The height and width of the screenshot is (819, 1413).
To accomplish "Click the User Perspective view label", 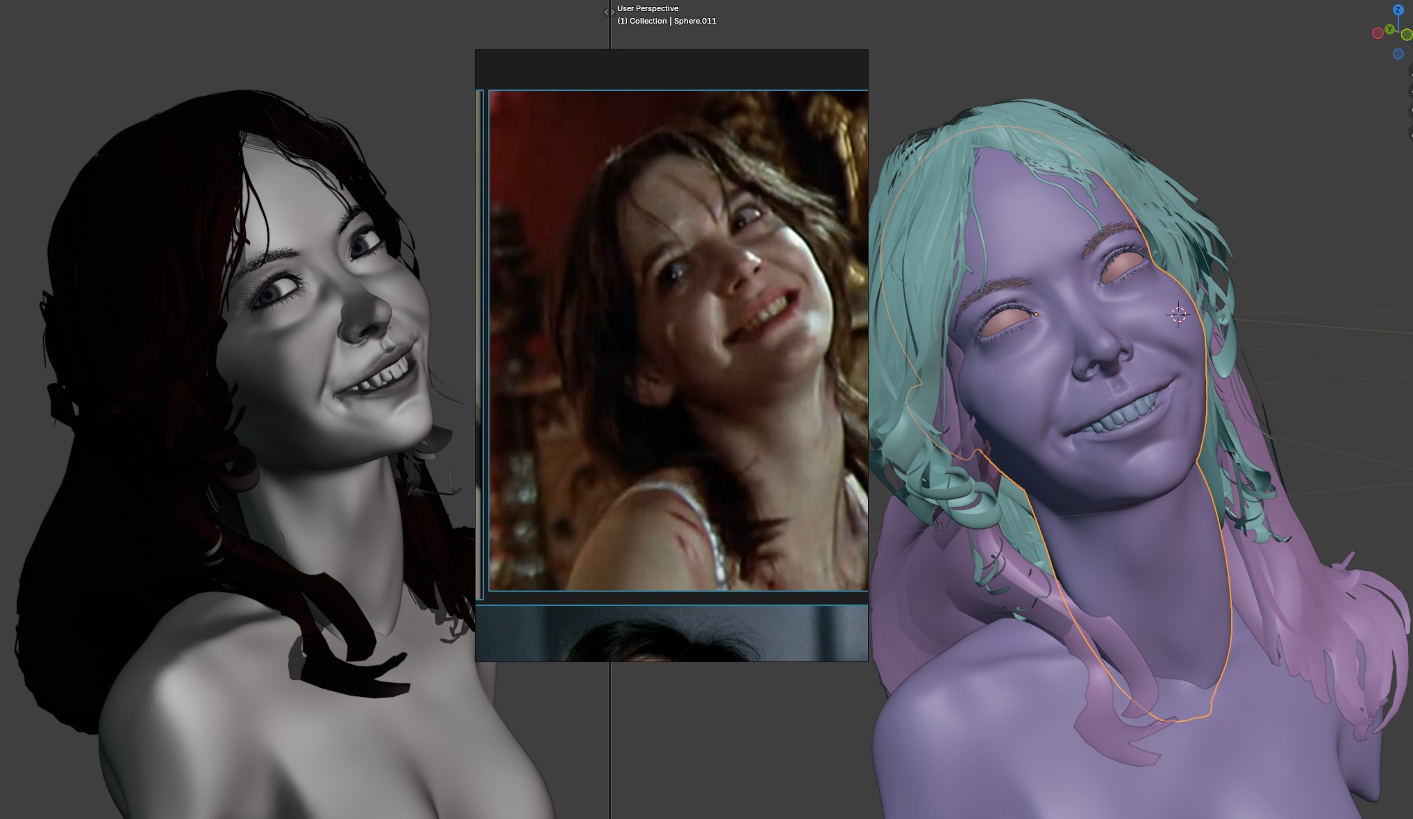I will tap(647, 8).
